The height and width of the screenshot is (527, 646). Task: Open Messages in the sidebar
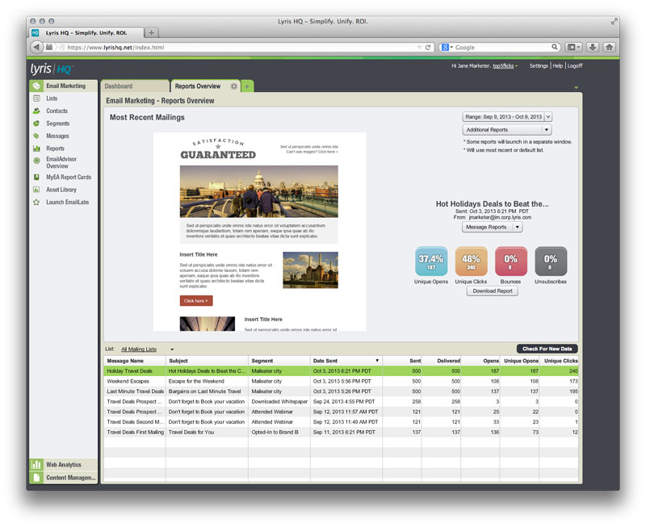tap(57, 136)
